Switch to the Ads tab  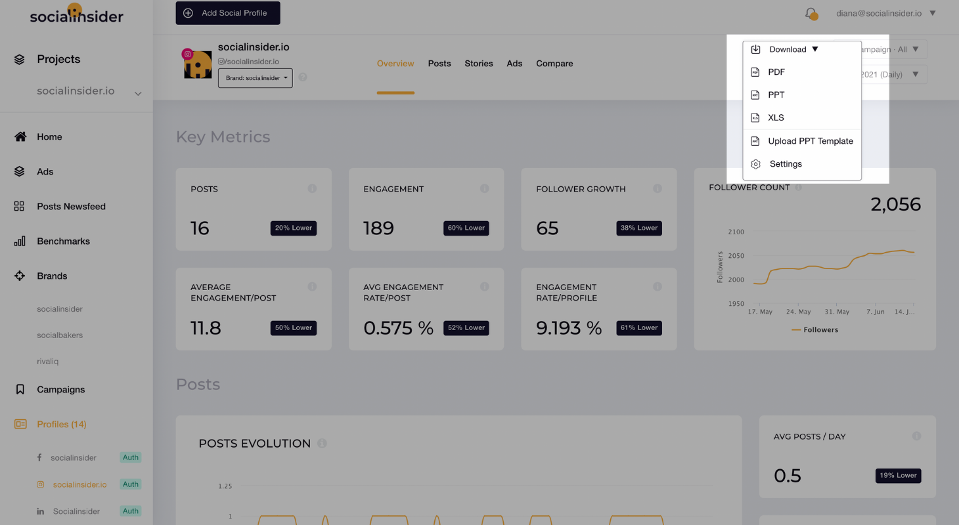click(x=514, y=64)
